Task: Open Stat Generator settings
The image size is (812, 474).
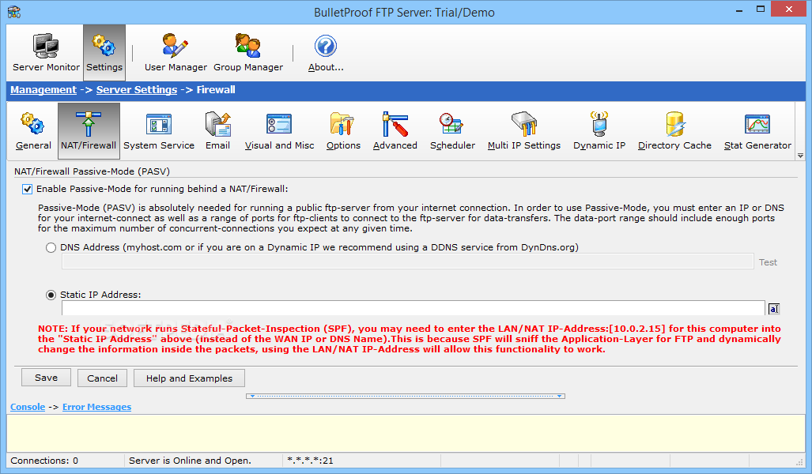Action: coord(757,131)
